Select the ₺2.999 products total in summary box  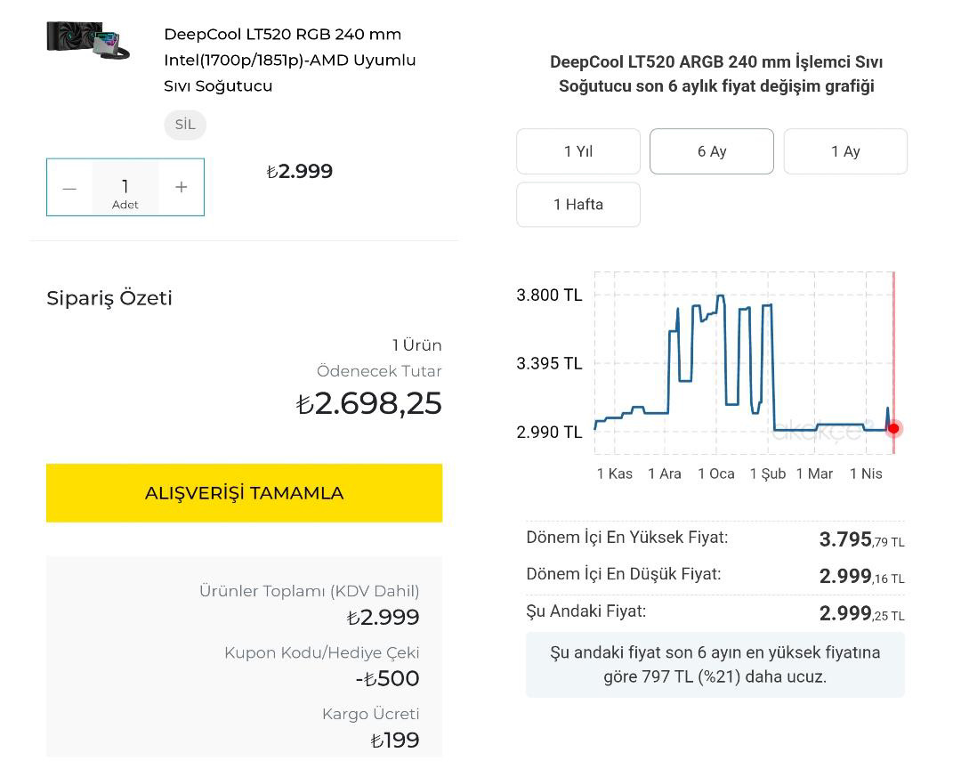(383, 618)
